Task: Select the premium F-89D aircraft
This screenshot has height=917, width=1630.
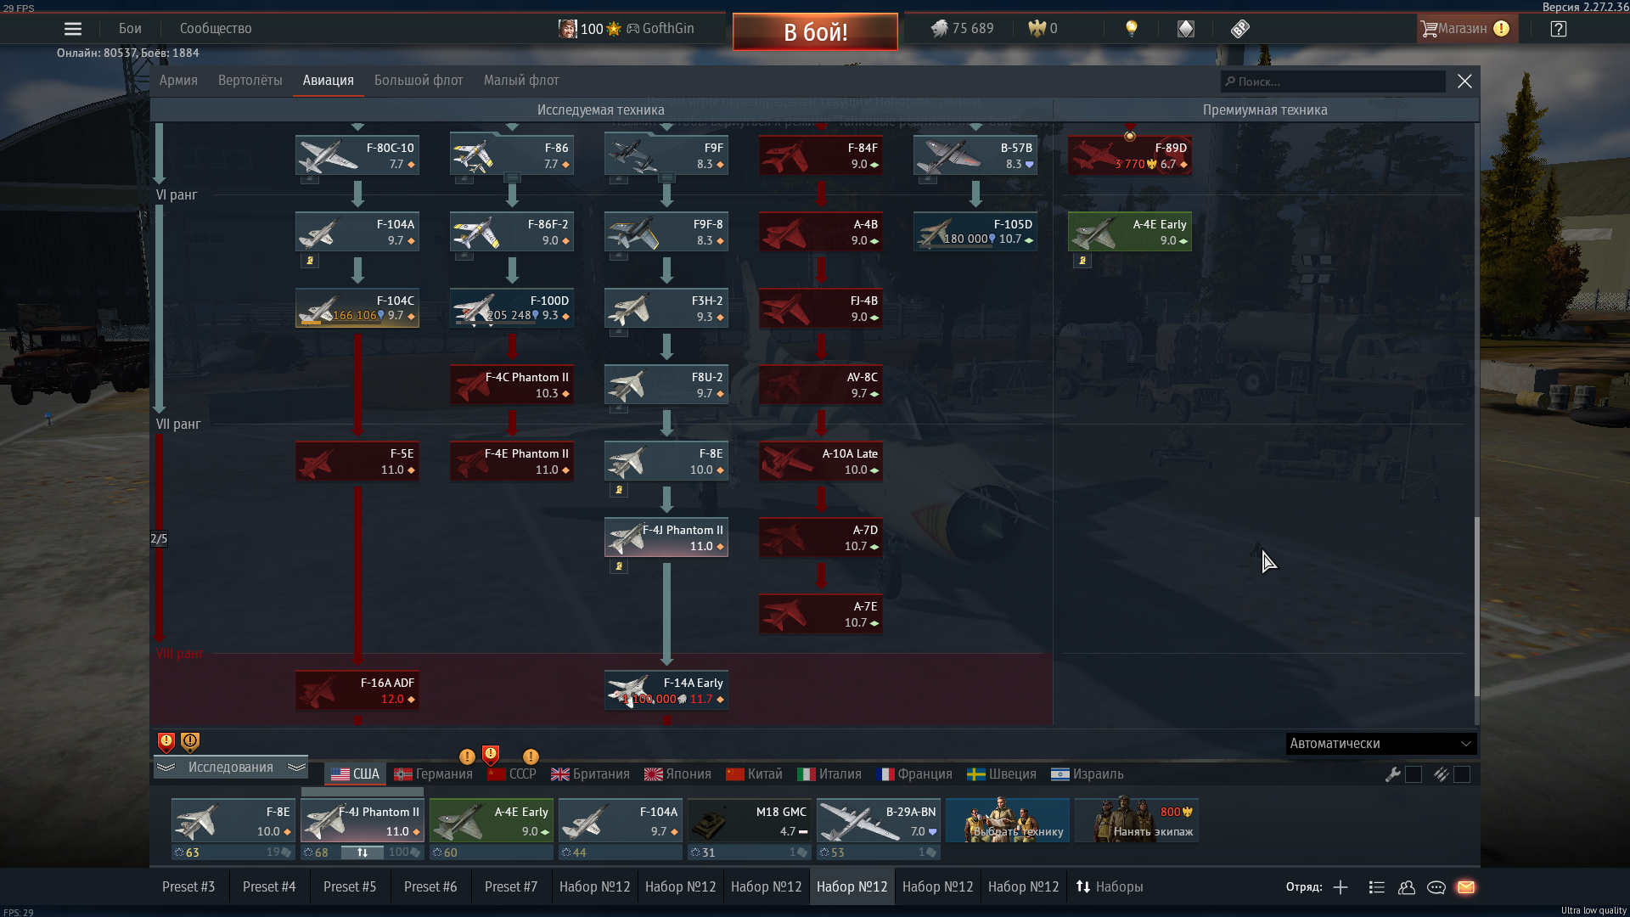Action: point(1130,155)
